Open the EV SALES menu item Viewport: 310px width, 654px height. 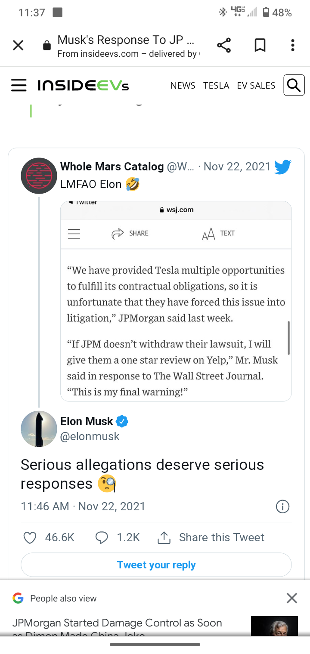click(256, 85)
